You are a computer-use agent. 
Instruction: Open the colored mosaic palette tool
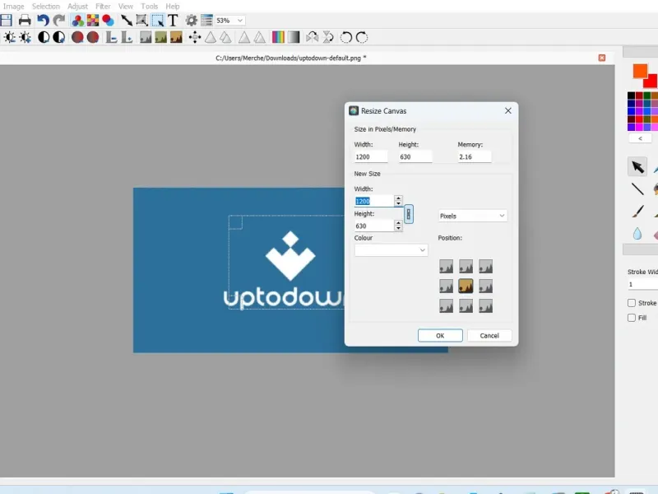click(x=93, y=20)
